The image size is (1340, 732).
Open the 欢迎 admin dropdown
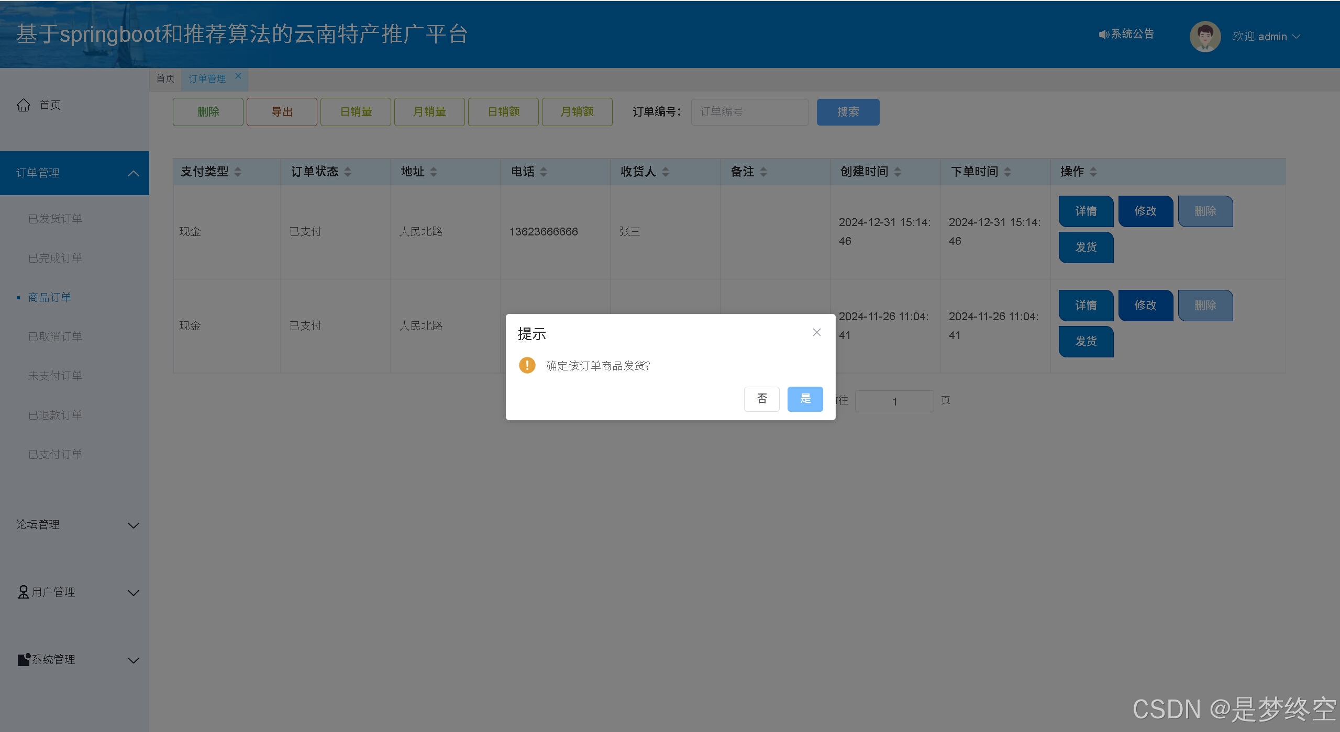click(x=1266, y=37)
